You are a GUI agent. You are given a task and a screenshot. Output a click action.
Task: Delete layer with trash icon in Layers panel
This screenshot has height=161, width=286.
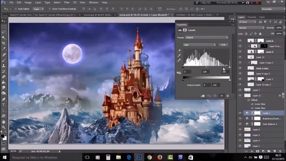pos(280,151)
